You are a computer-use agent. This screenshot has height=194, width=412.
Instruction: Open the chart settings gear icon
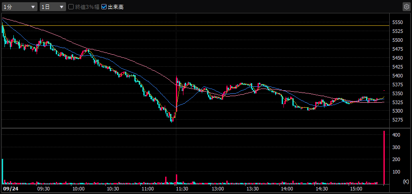[x=406, y=7]
